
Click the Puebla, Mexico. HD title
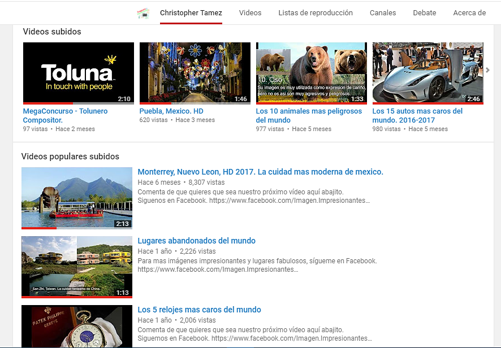pyautogui.click(x=171, y=111)
